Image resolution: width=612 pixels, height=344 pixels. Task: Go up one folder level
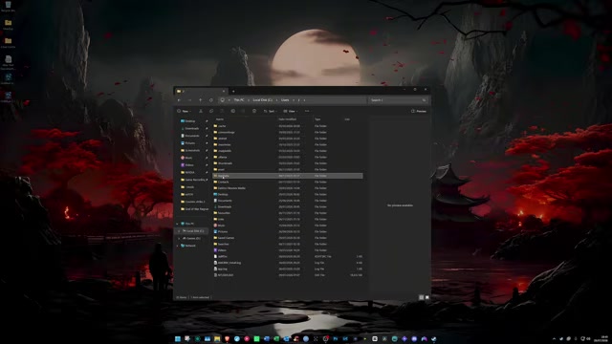pyautogui.click(x=200, y=100)
